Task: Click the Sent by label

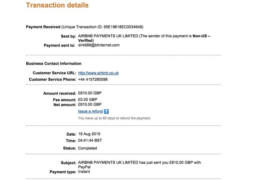Action: [68, 36]
